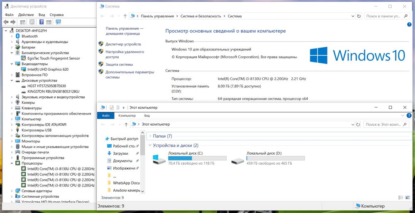Click the shield icon next to Защита системы
This screenshot has width=415, height=213.
pyautogui.click(x=101, y=64)
